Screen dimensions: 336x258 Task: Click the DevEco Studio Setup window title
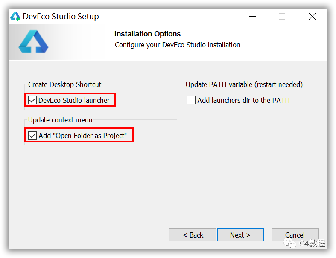point(61,17)
